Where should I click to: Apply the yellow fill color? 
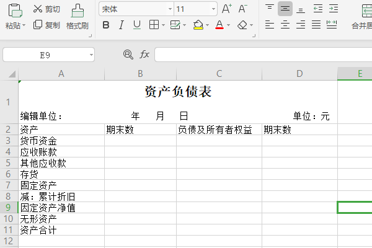point(198,25)
